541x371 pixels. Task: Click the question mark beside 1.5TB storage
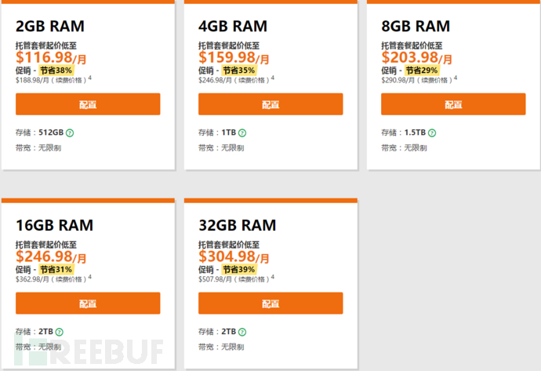432,133
